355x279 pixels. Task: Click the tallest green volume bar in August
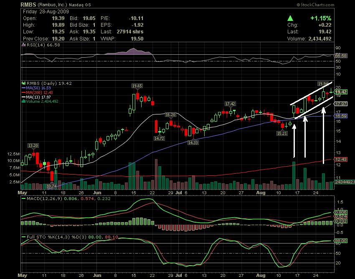coord(294,175)
